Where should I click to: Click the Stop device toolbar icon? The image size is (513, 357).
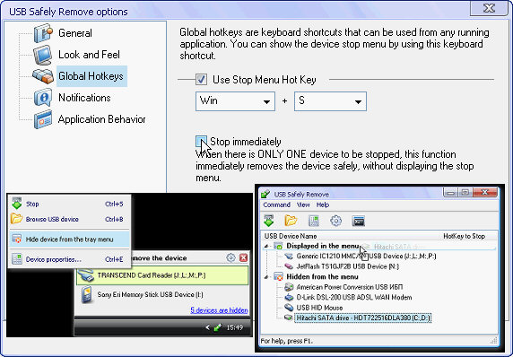tap(268, 221)
